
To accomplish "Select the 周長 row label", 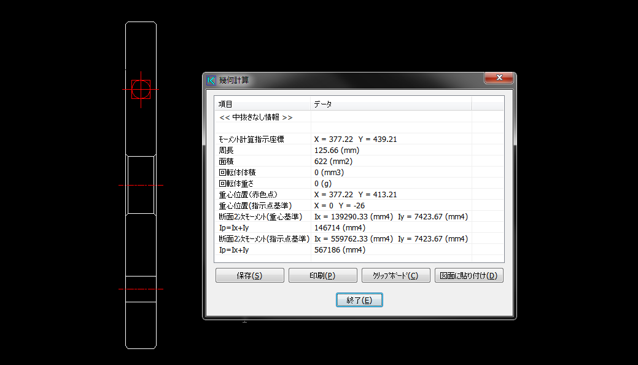I will click(226, 151).
